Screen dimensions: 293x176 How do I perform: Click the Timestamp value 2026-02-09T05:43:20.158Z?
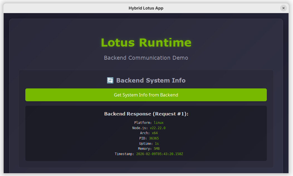coord(159,154)
